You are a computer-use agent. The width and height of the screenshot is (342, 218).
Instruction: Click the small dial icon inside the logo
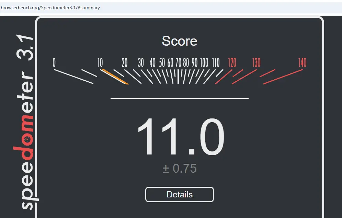coord(27,139)
